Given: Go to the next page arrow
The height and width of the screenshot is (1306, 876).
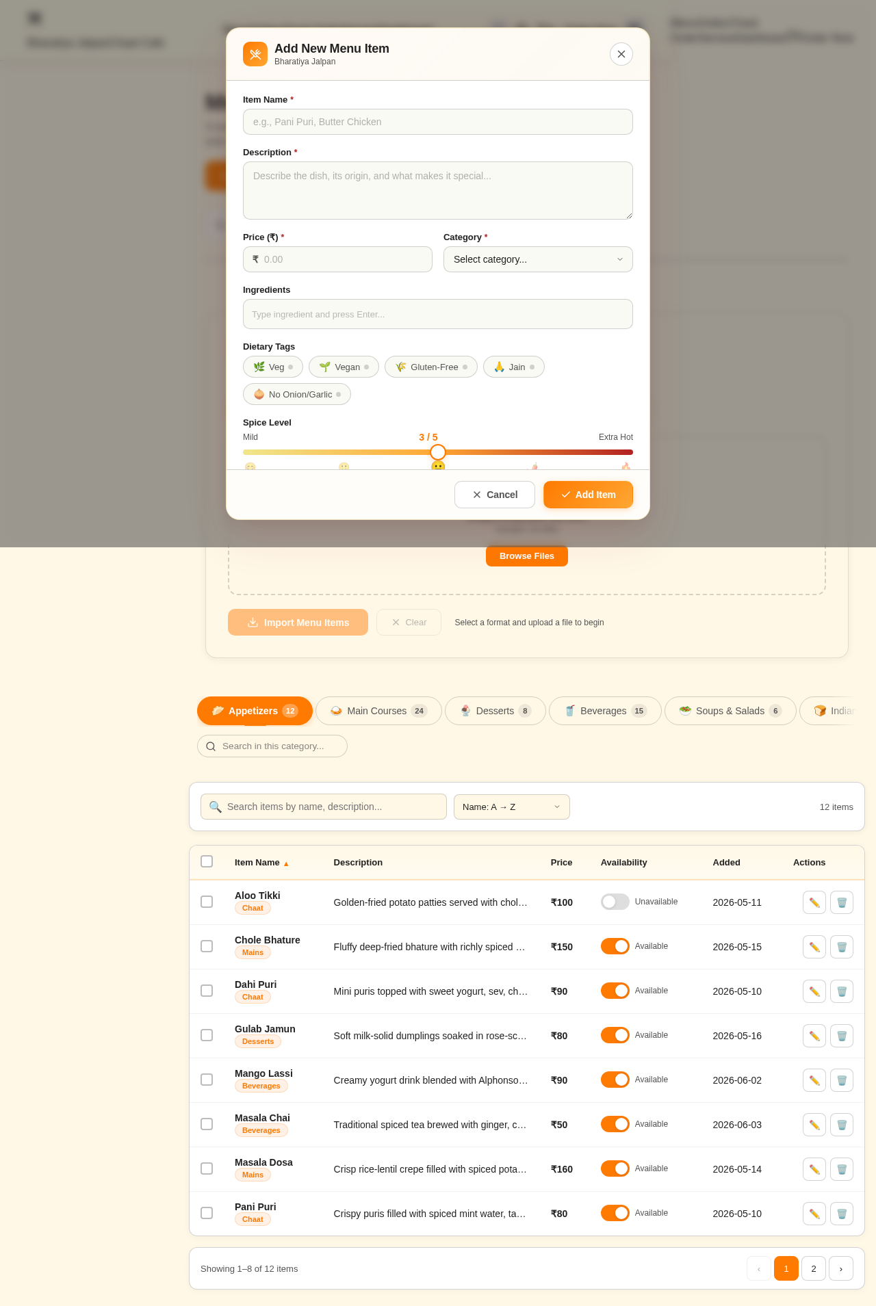Looking at the screenshot, I should [x=841, y=1268].
